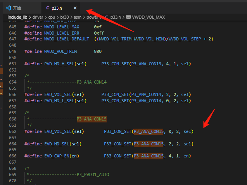Click the WVDD_LEVEL_DEFAULT macro definition
Image resolution: width=247 pixels, height=185 pixels.
[66, 39]
